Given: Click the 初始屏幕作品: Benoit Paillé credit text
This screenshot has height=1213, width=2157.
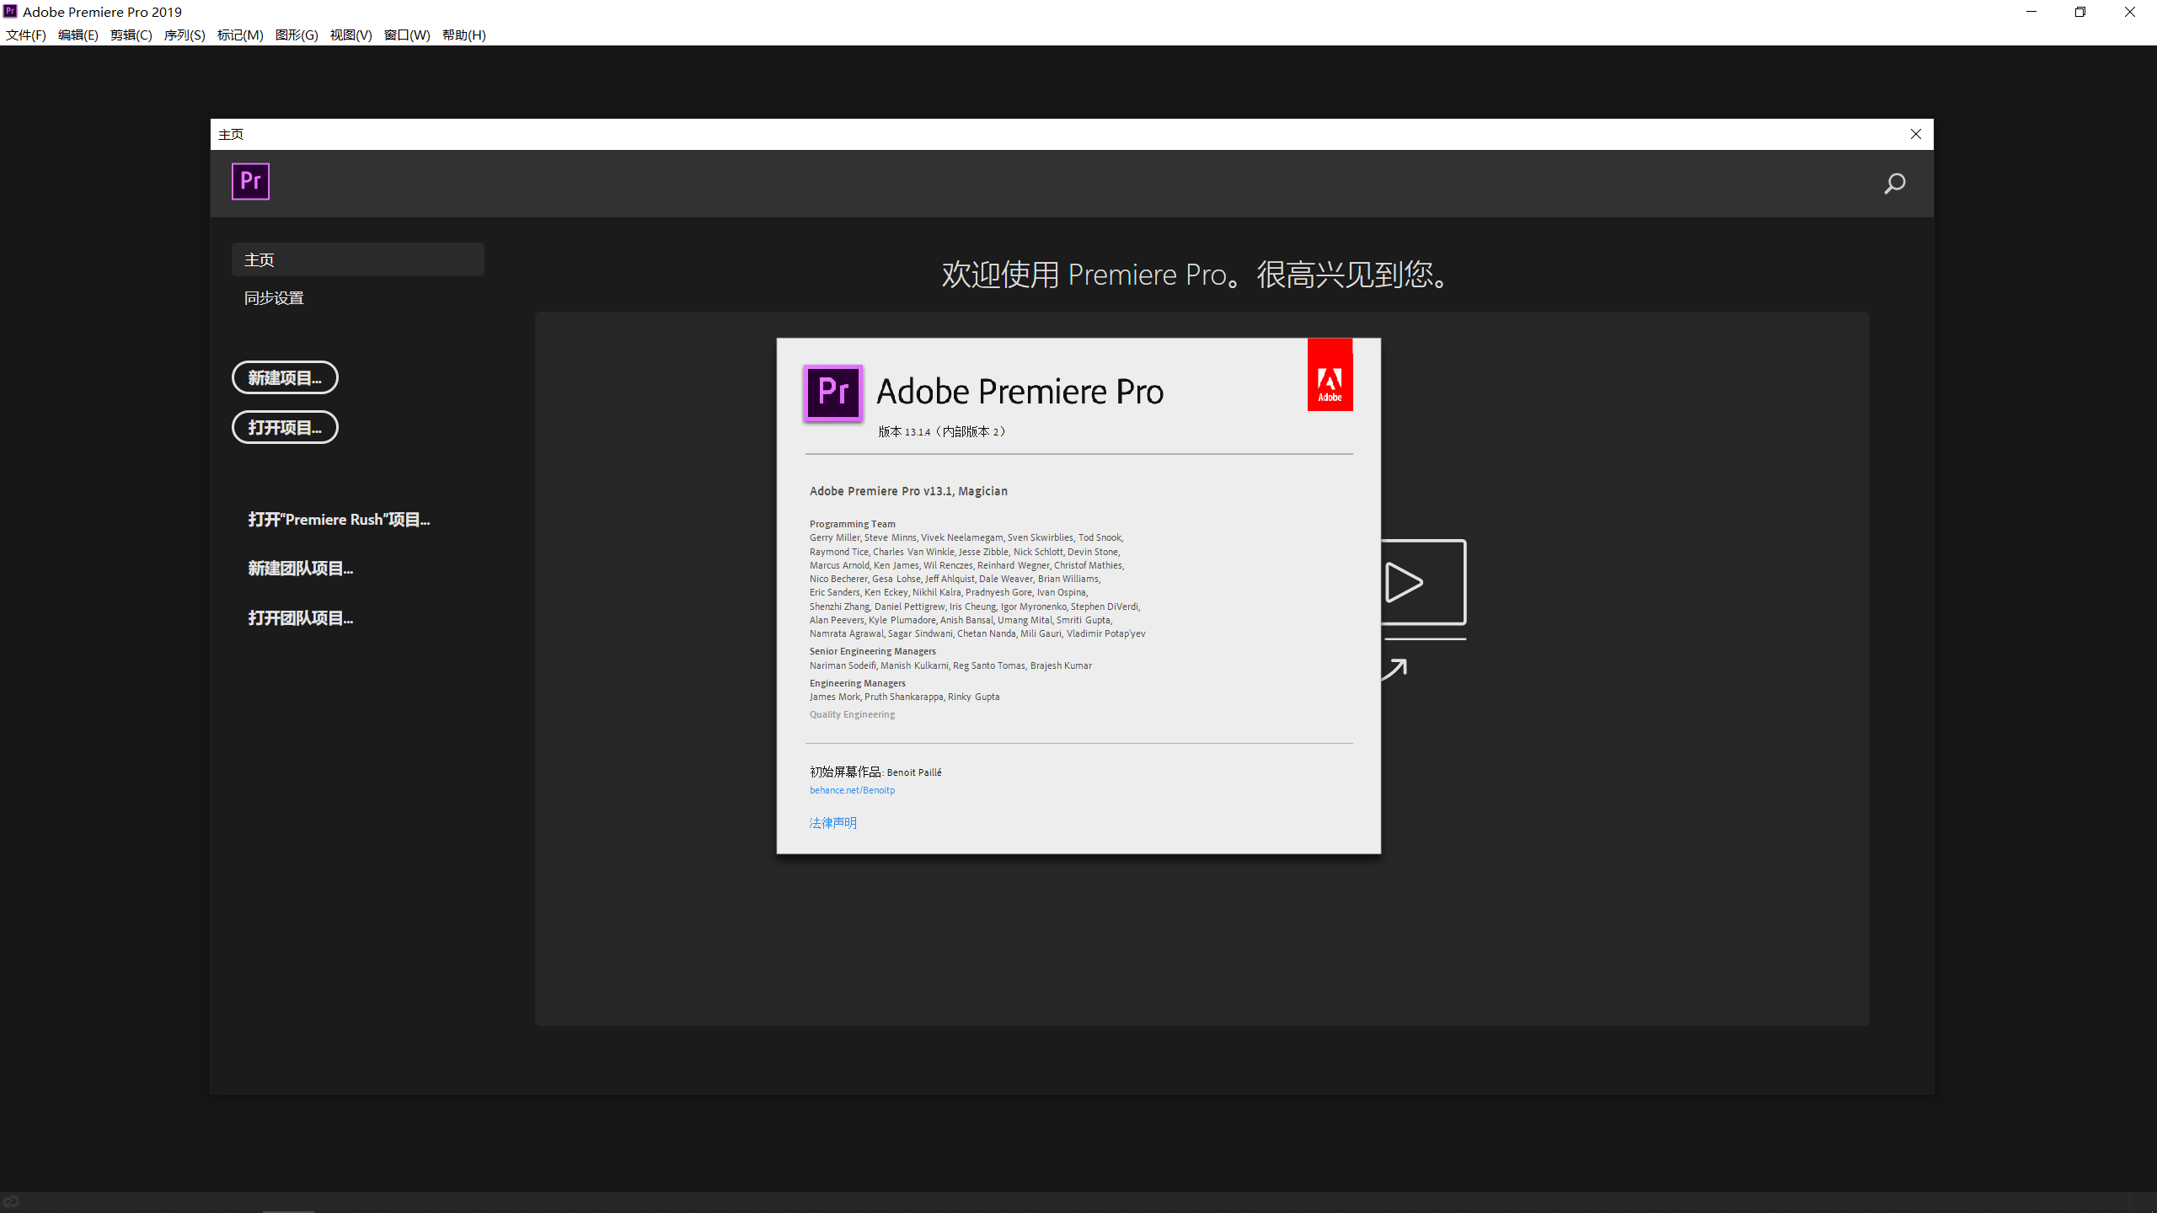Looking at the screenshot, I should [x=875, y=772].
